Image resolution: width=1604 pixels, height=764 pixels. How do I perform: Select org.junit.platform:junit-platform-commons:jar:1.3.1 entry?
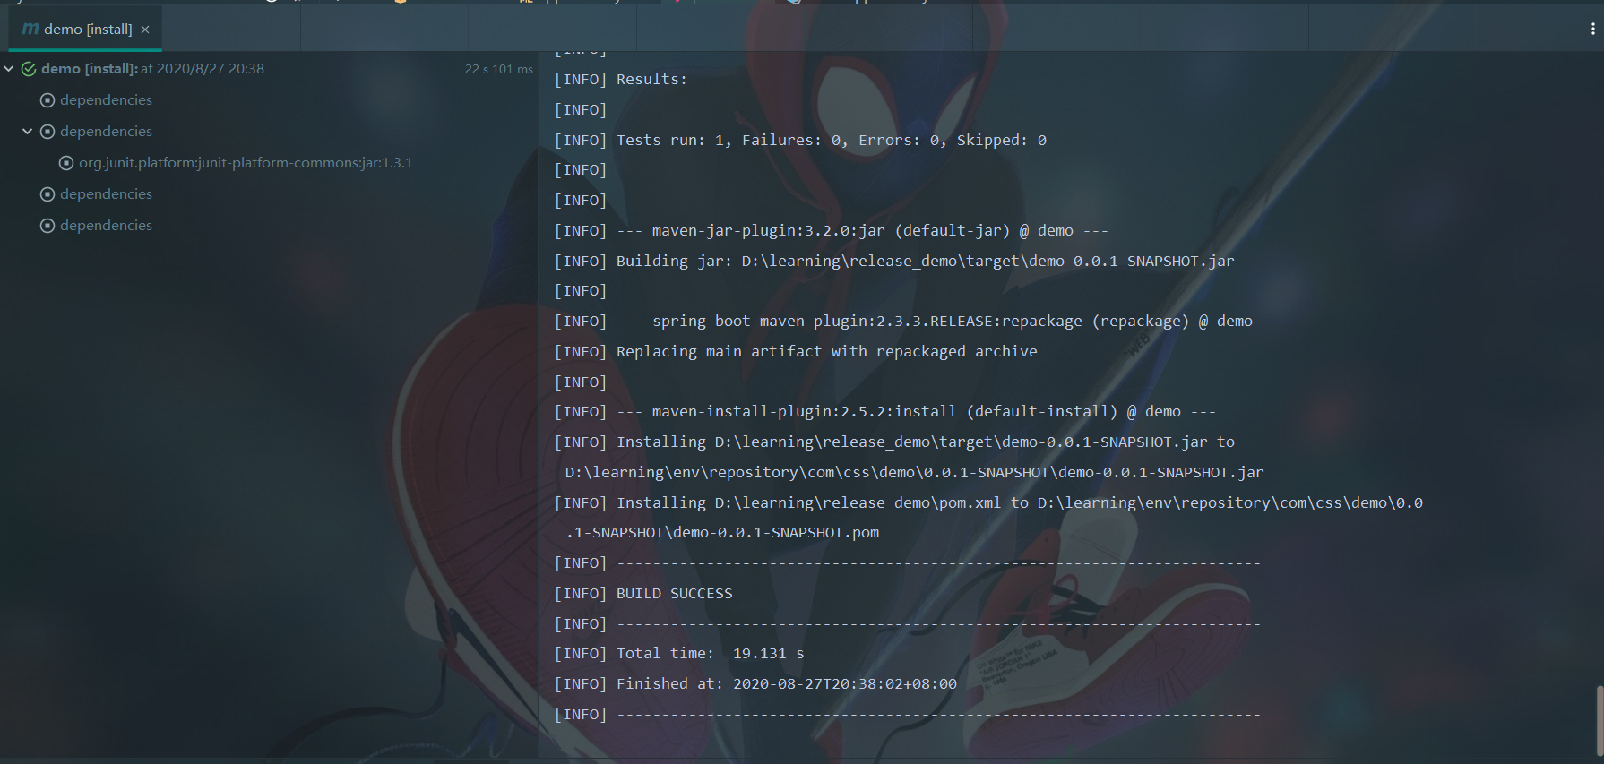click(246, 163)
